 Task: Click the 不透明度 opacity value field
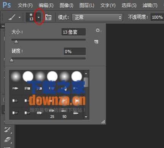(x=157, y=17)
